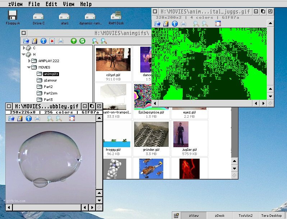Switch to Tera Desktop in the taskbar
Image resolution: width=287 pixels, height=219 pixels.
(272, 216)
